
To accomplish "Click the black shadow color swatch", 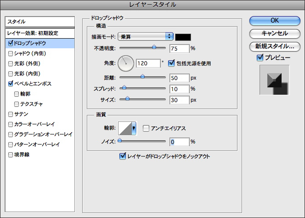I will pos(183,36).
